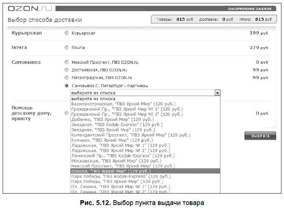
Task: Choose Петроградская, ПВЗ OZON.ru pickup
Action: (67, 77)
